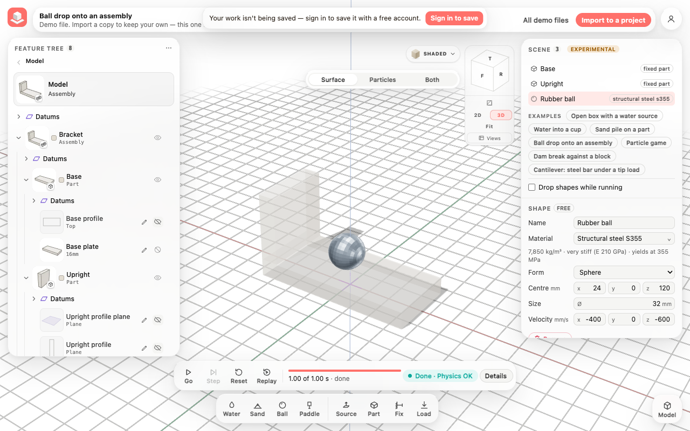
Task: Open the Details button
Action: pyautogui.click(x=496, y=376)
